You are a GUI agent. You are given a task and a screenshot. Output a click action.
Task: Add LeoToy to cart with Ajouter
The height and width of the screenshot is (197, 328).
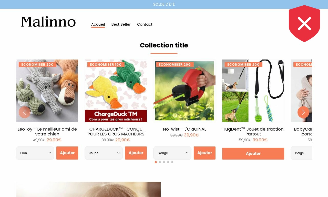[67, 153]
